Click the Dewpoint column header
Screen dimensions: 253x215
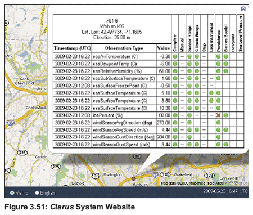coord(233,43)
